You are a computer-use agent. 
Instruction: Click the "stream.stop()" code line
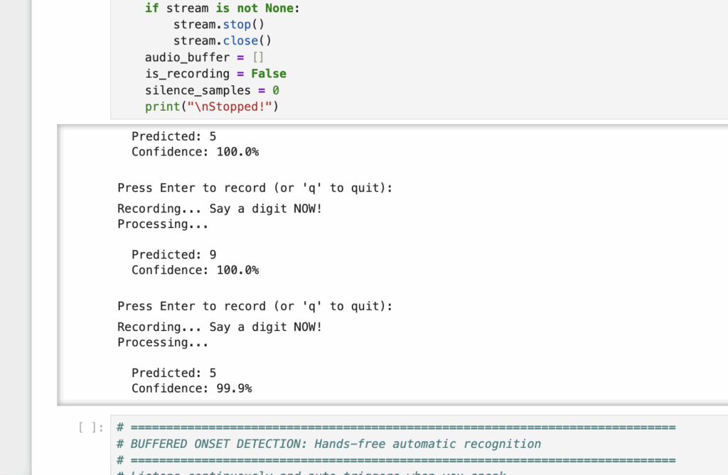pos(213,24)
